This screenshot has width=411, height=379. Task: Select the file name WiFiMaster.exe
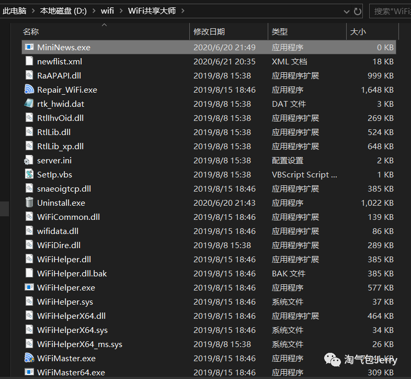(66, 358)
